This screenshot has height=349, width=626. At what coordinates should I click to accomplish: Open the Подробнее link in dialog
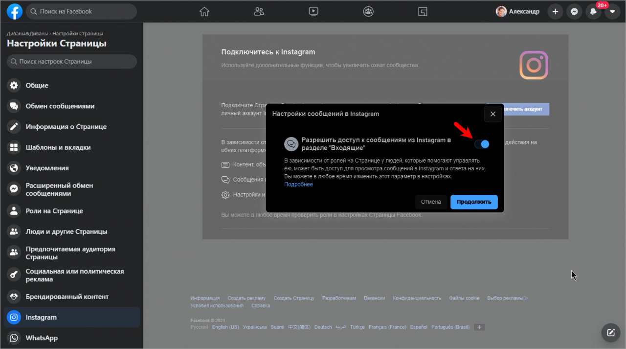click(298, 185)
